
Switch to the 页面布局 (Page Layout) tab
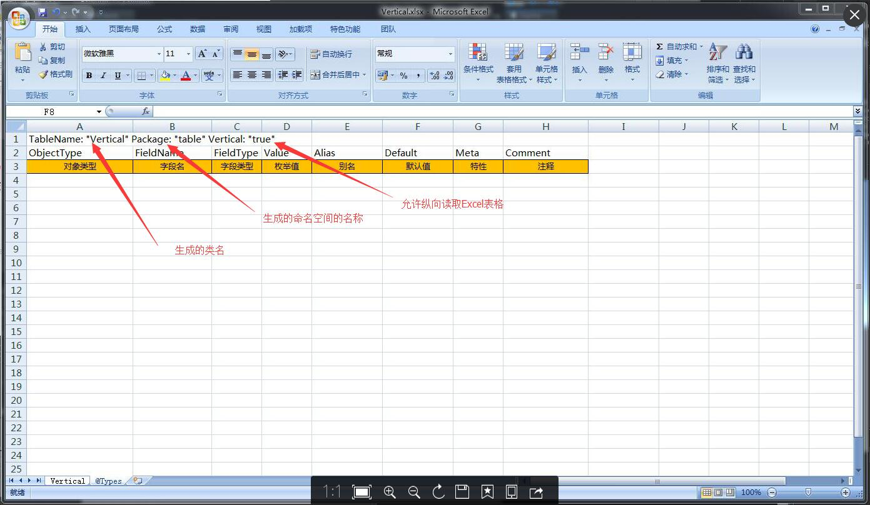(x=124, y=29)
